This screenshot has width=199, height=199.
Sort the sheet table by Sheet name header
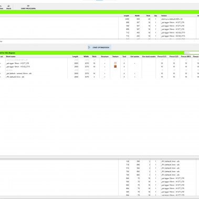point(11,57)
